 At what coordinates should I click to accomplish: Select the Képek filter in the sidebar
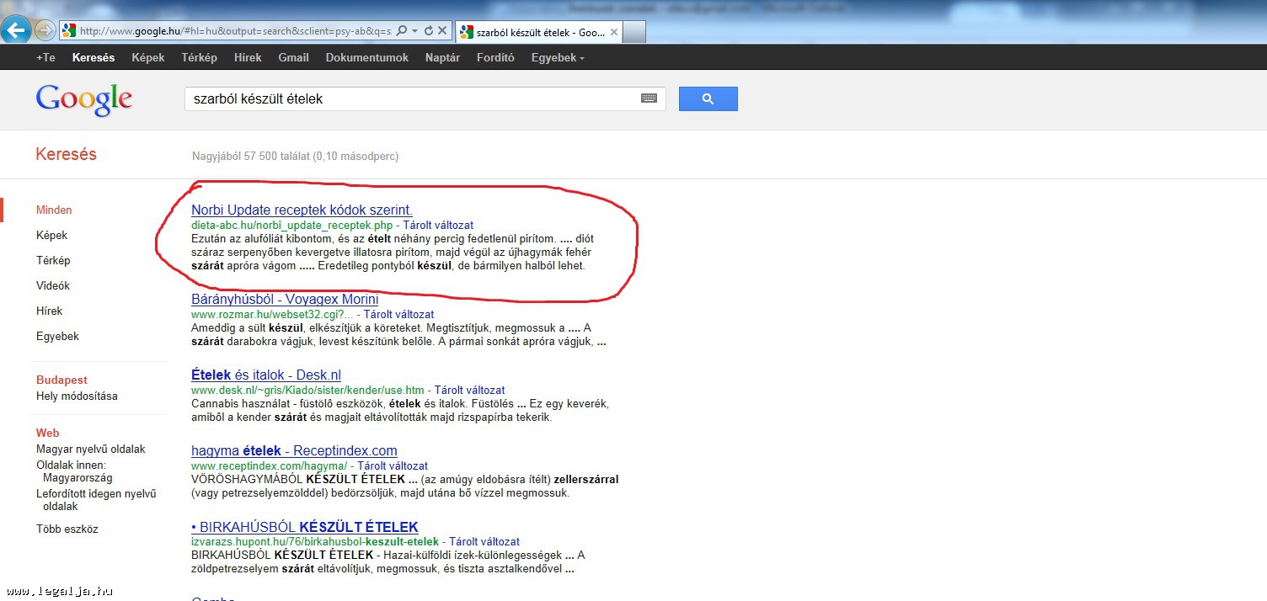[x=51, y=235]
